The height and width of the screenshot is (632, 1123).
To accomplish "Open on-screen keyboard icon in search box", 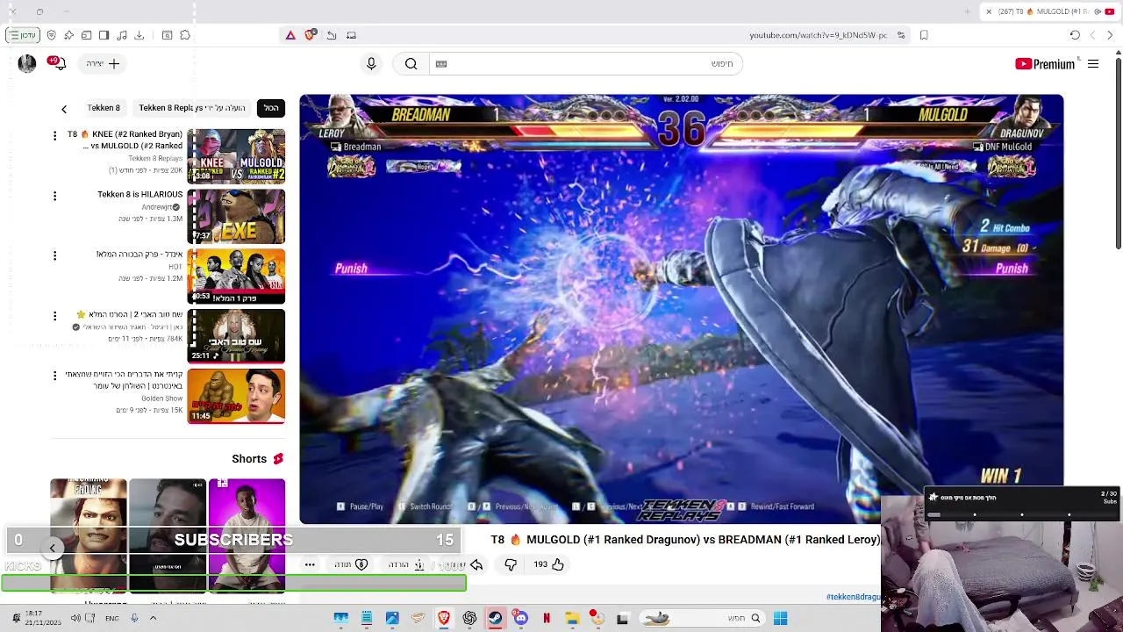I will tap(441, 63).
